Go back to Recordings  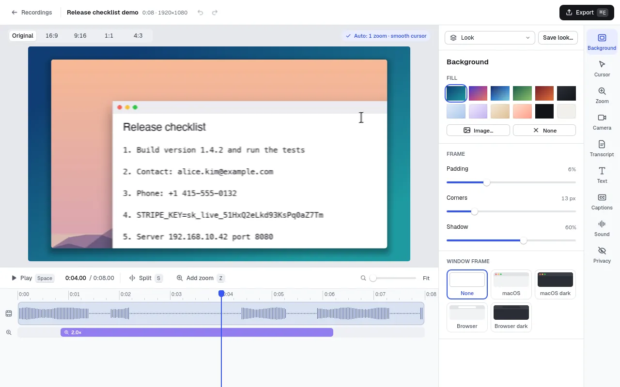point(31,13)
